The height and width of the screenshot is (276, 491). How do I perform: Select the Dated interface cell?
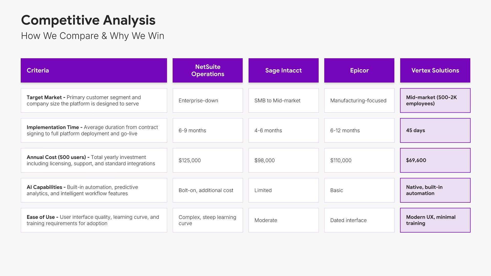[359, 220]
